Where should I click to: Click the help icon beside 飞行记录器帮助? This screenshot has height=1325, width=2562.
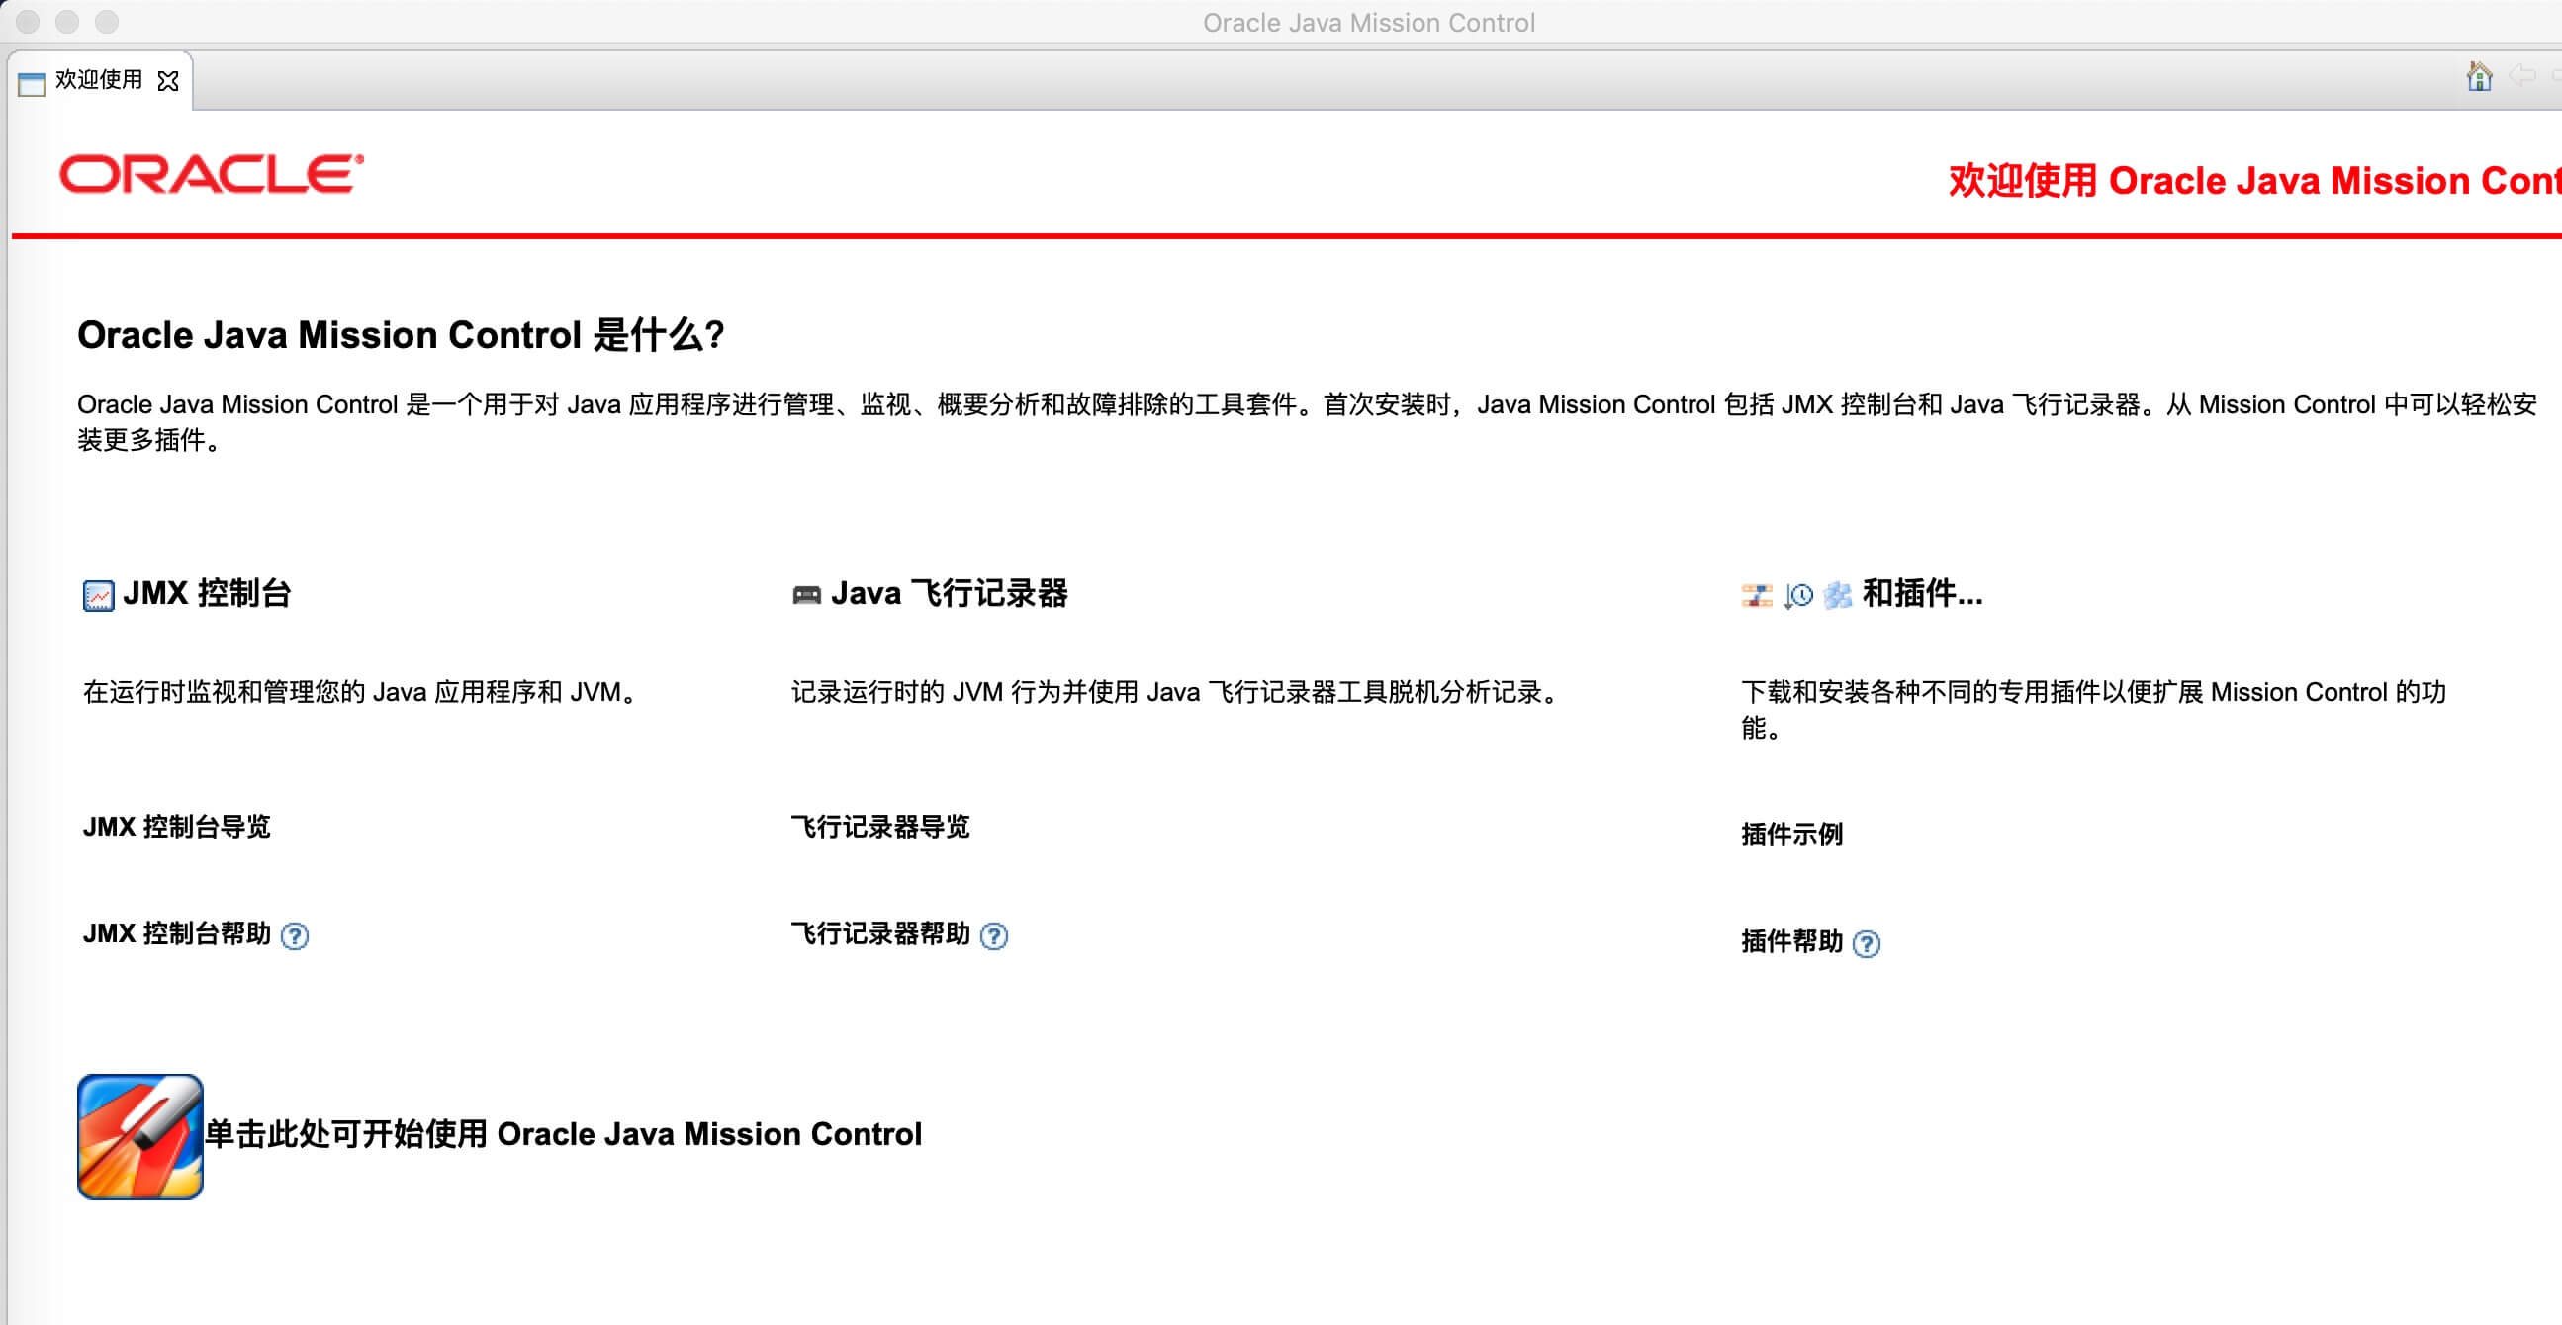(x=993, y=936)
